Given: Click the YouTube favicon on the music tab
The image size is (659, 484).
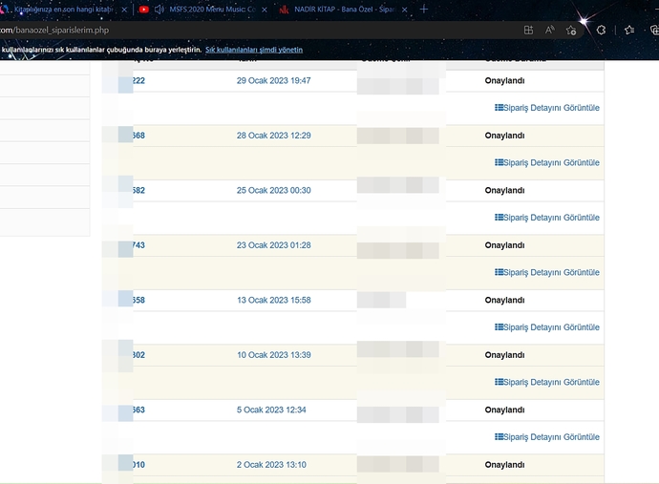Looking at the screenshot, I should [x=143, y=10].
